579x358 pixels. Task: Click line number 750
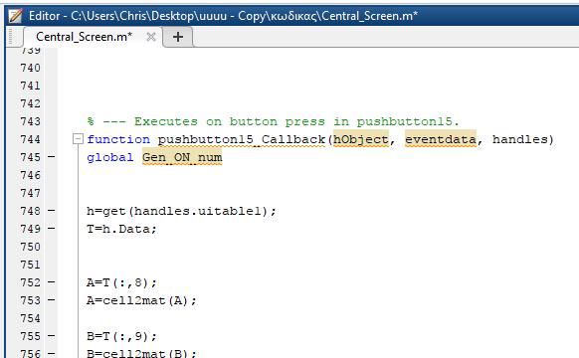pyautogui.click(x=30, y=247)
